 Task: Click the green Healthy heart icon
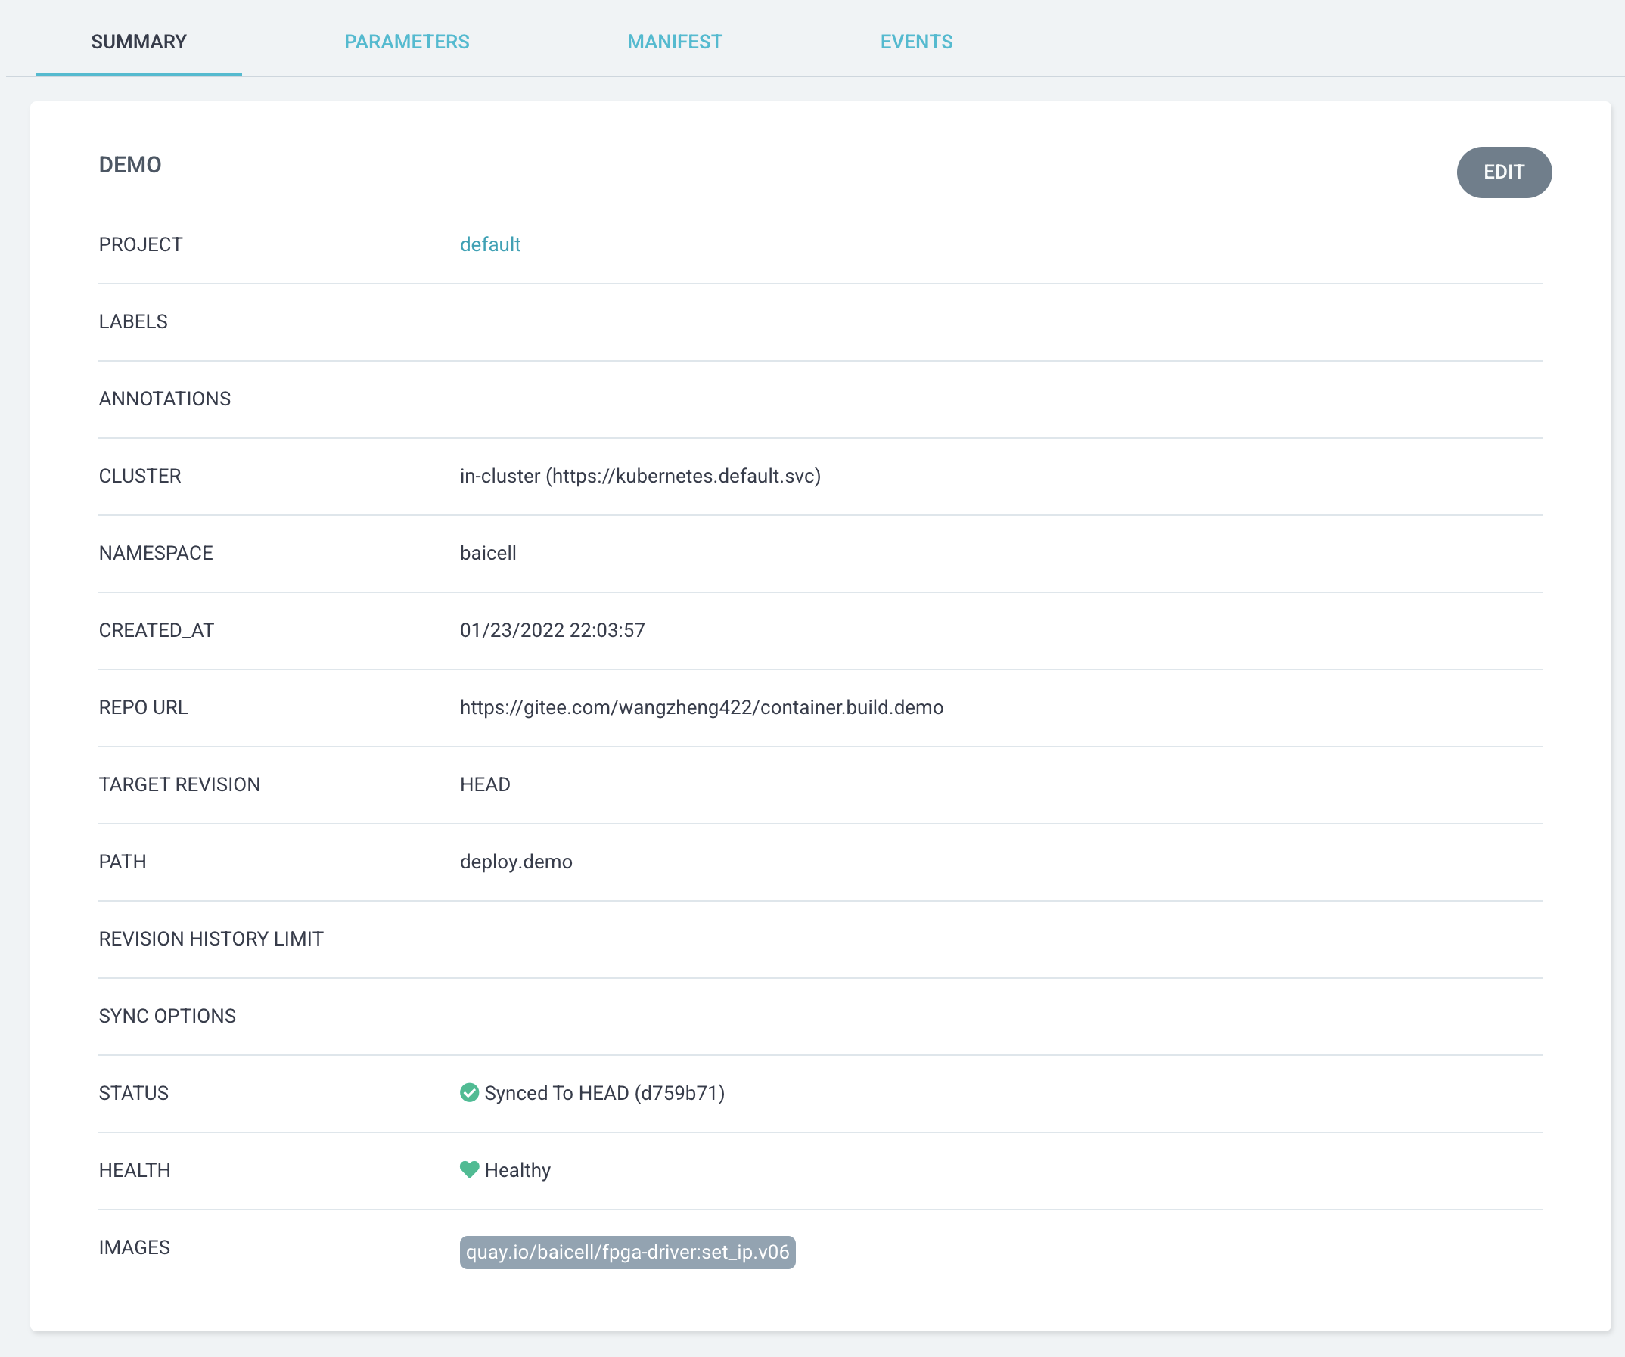469,1169
